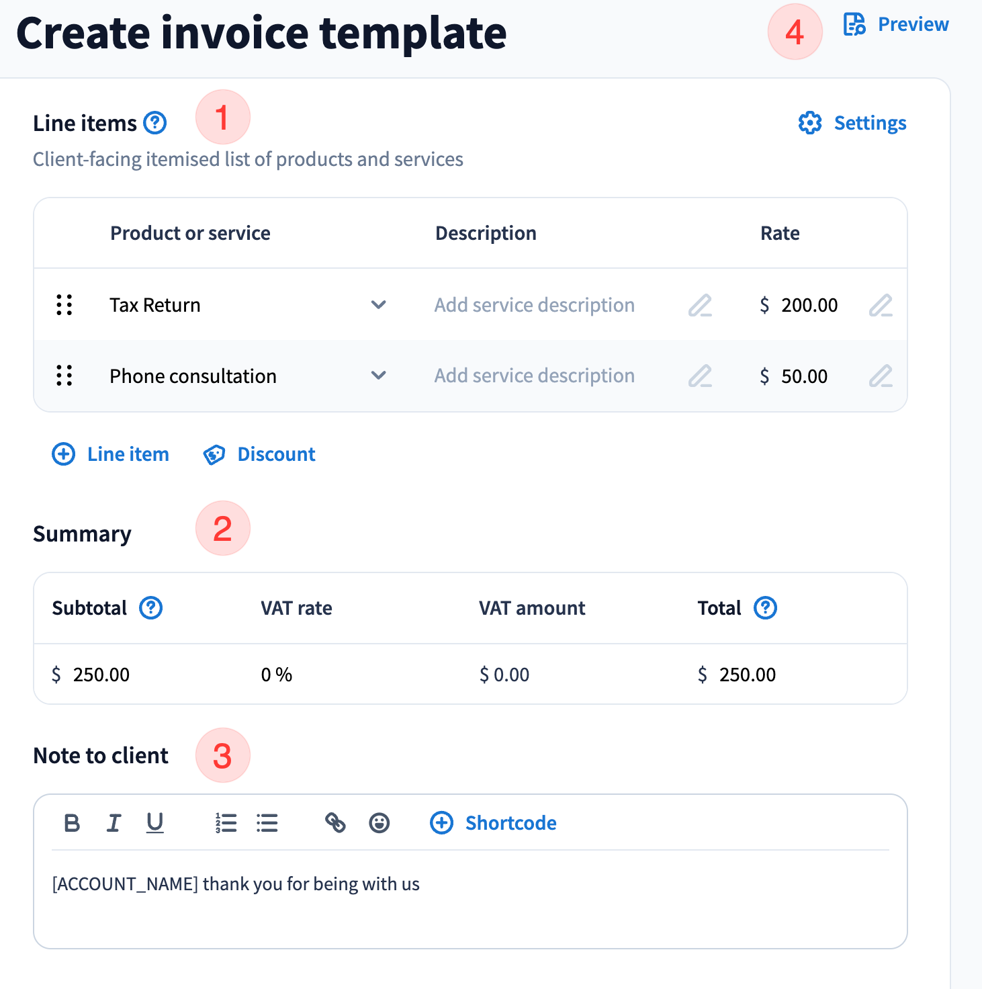Add a Discount to the invoice
Screen dimensions: 982x989
click(259, 454)
